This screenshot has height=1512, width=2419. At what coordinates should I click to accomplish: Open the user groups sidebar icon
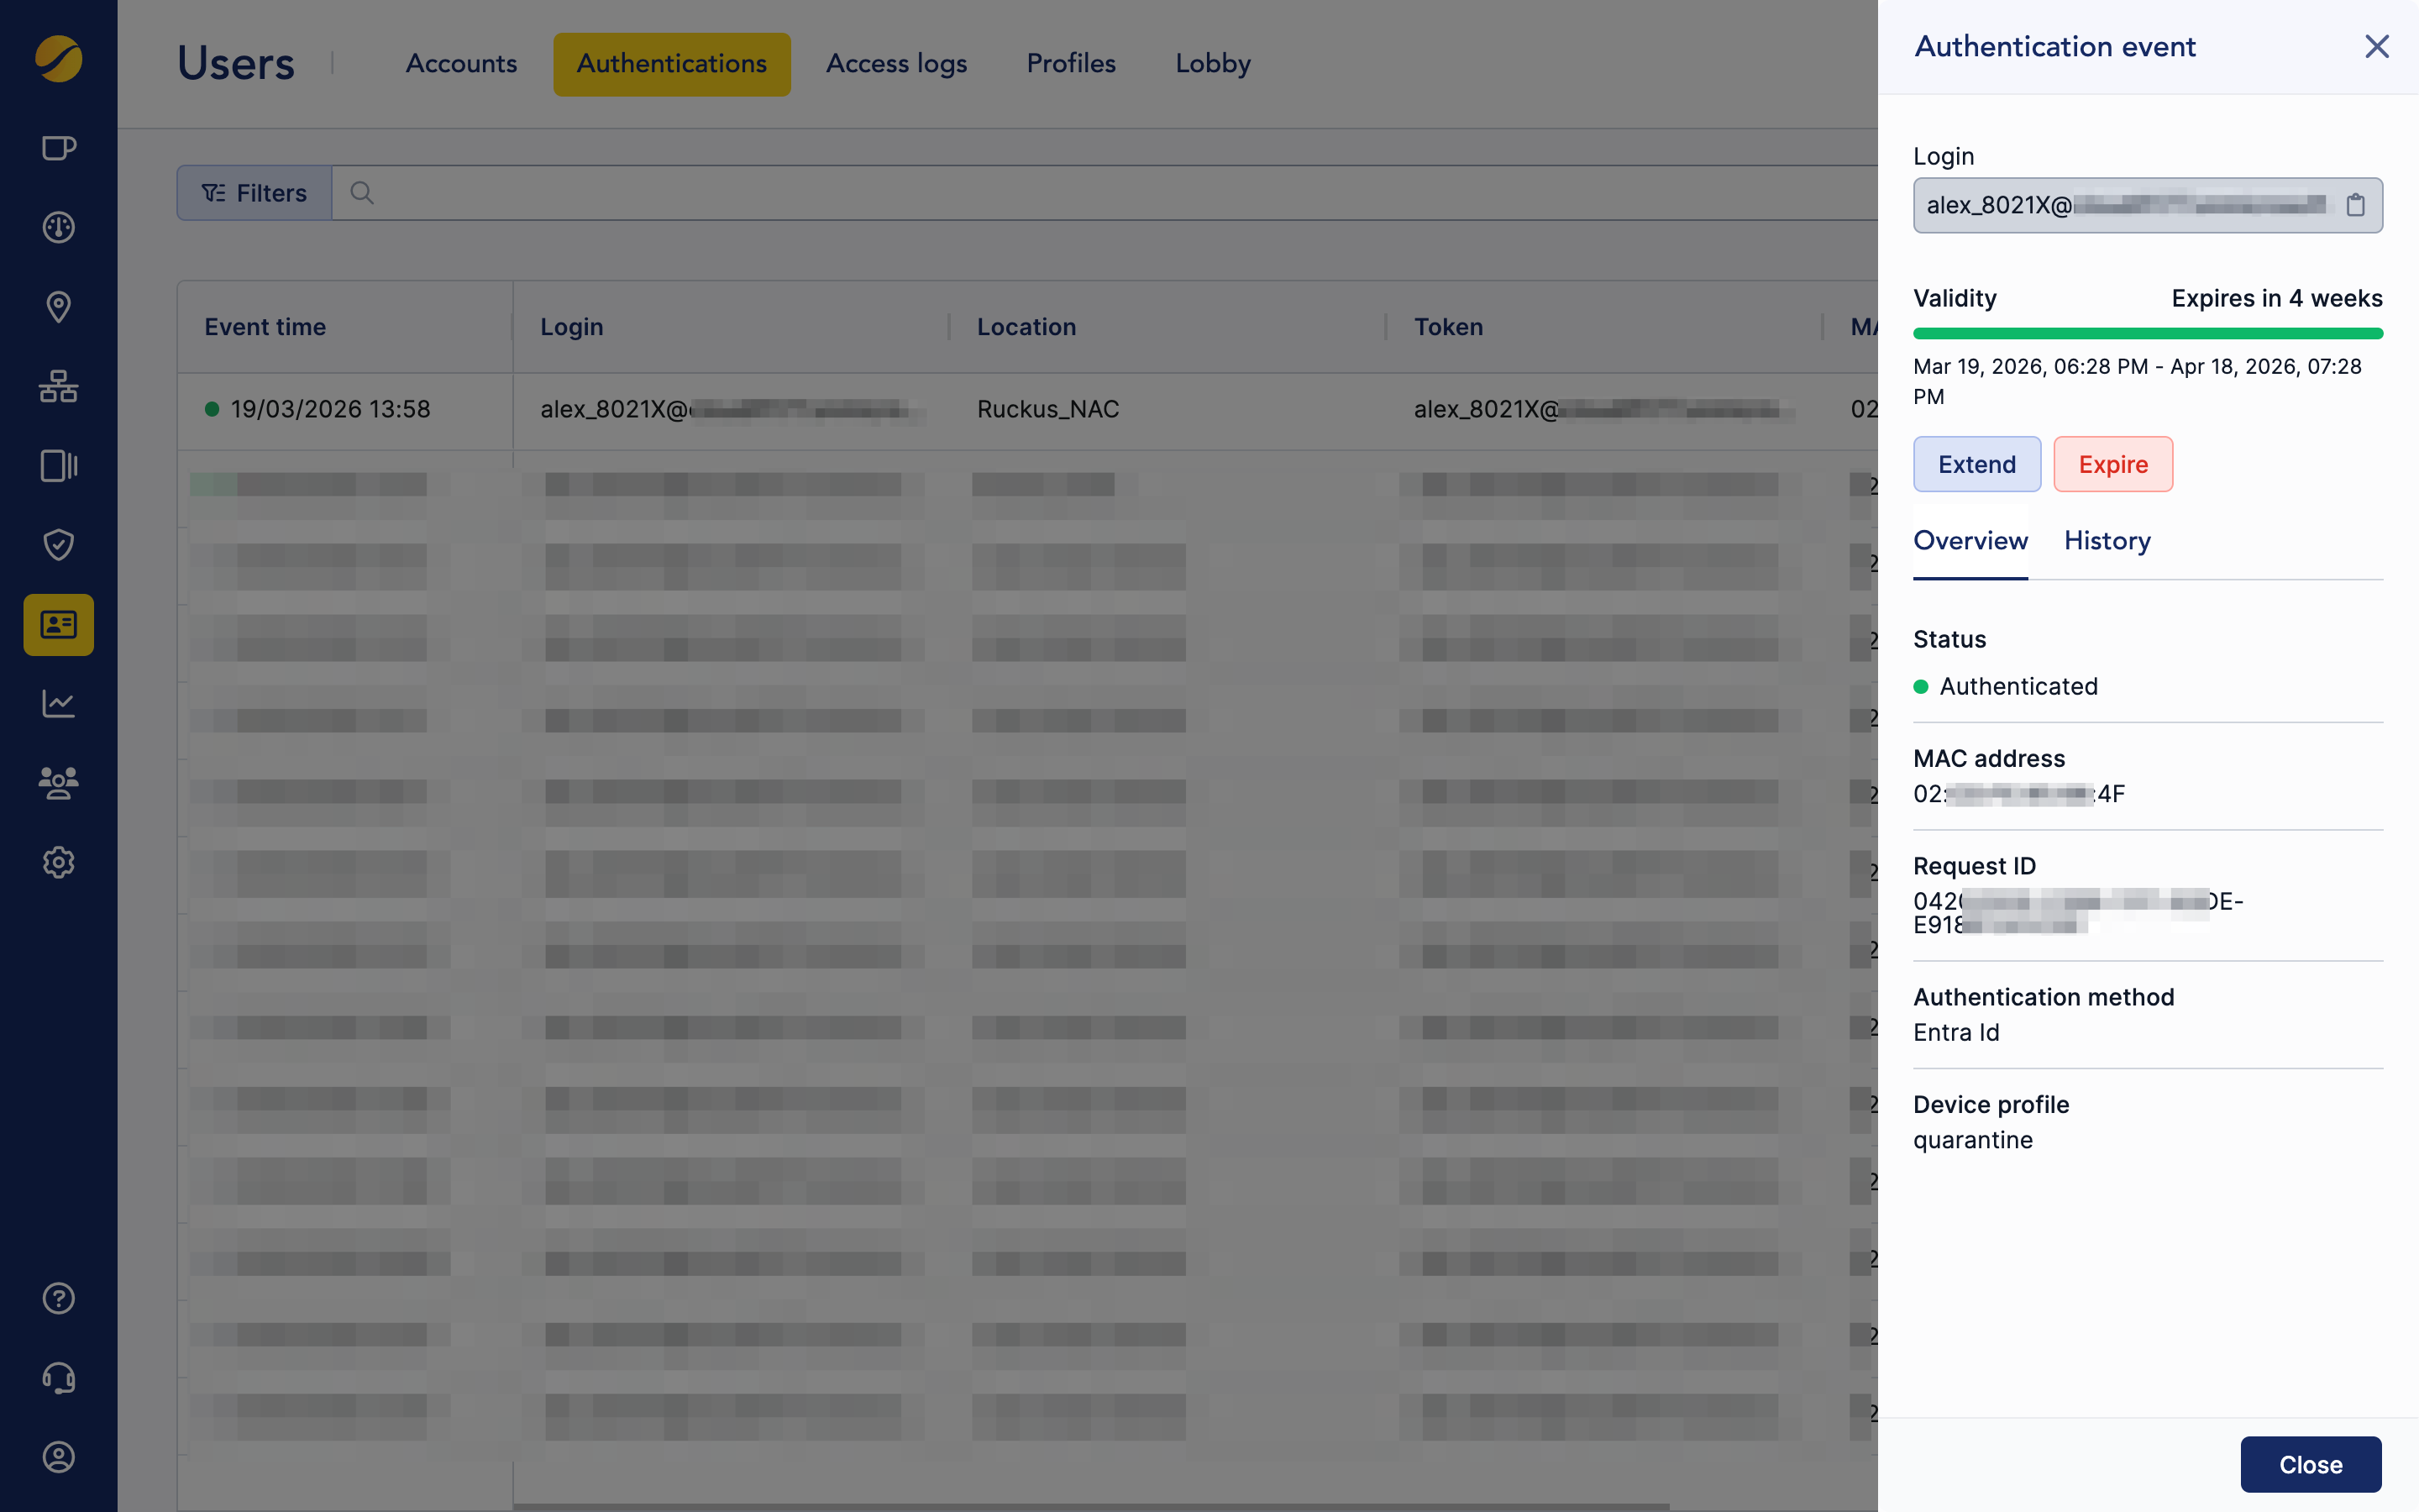tap(58, 782)
